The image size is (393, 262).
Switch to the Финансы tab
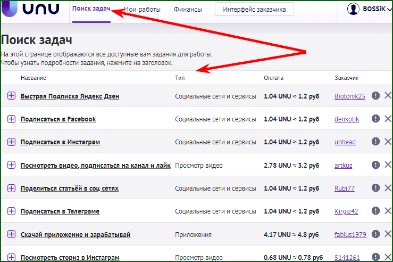(x=188, y=9)
